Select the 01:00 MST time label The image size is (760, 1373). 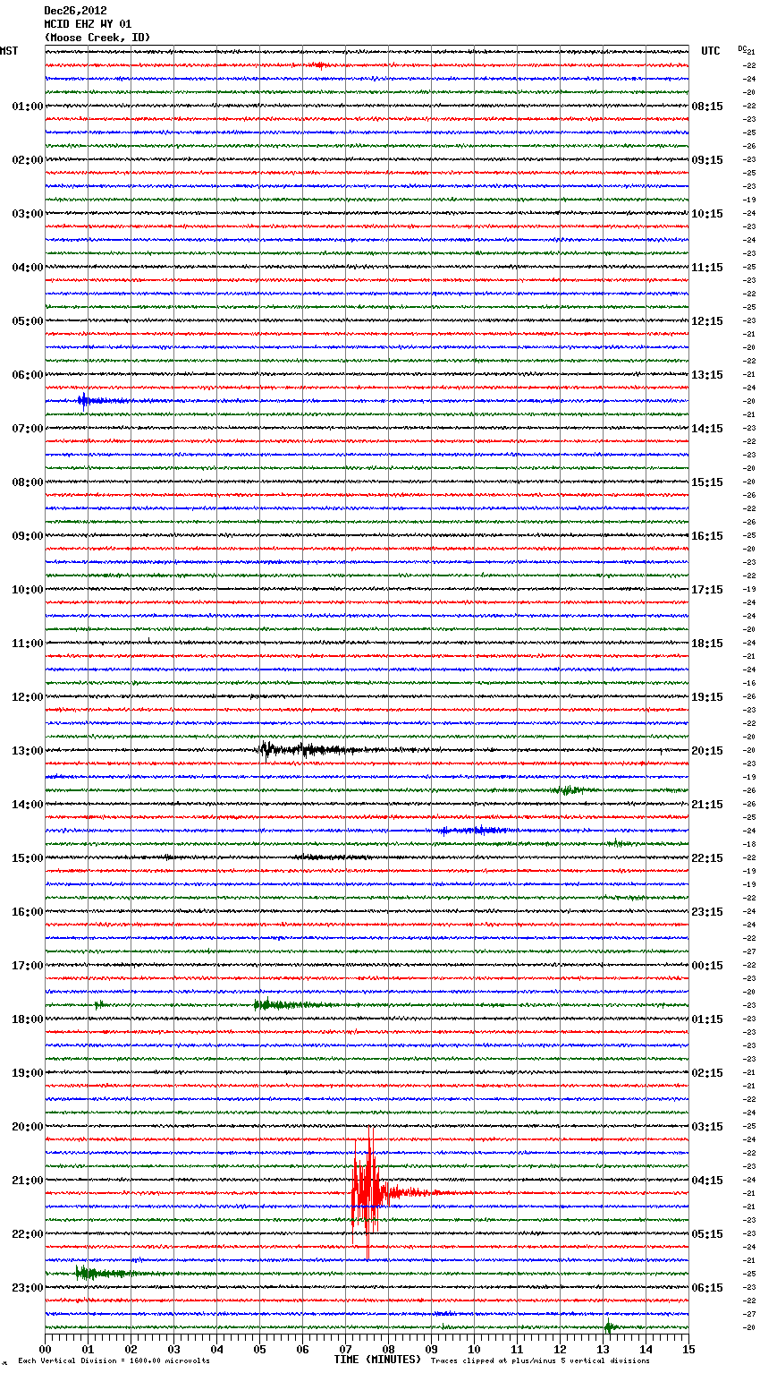coord(28,107)
